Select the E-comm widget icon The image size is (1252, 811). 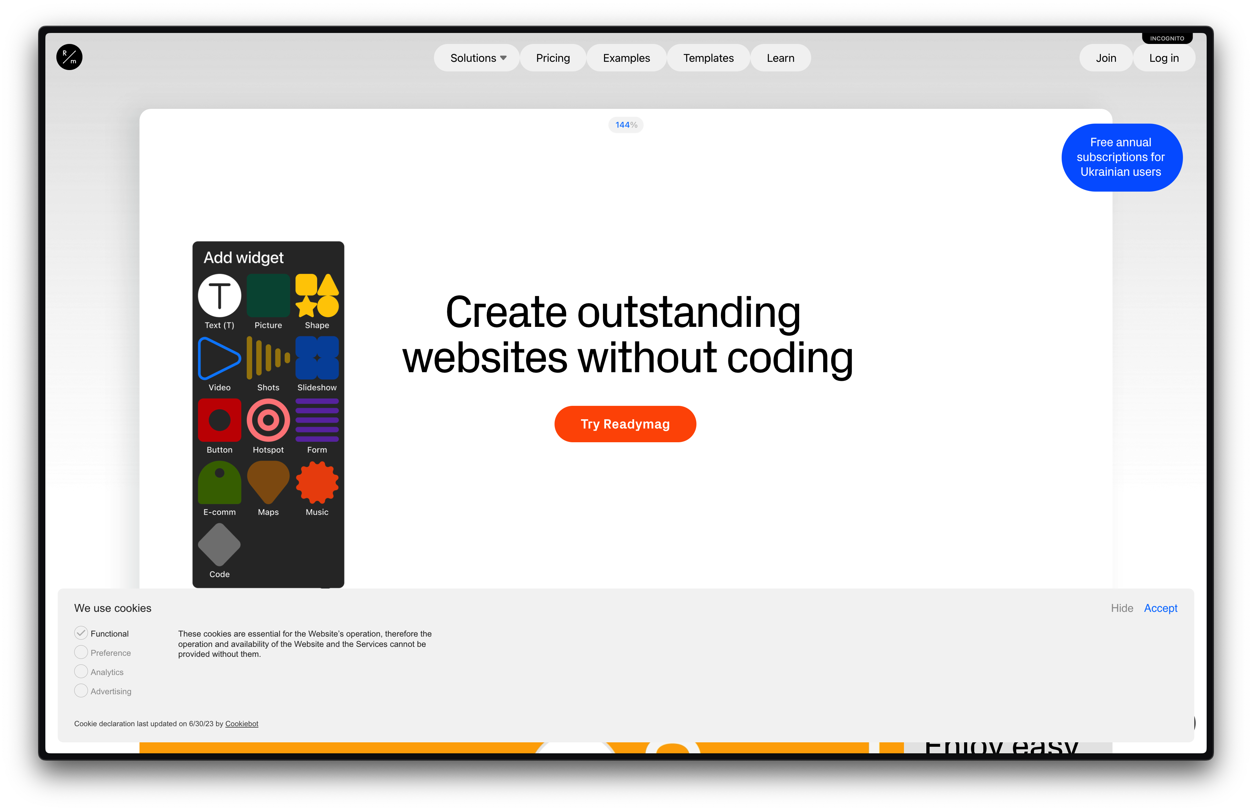(x=219, y=482)
